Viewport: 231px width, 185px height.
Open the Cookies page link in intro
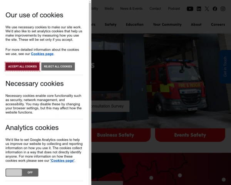pyautogui.click(x=42, y=54)
